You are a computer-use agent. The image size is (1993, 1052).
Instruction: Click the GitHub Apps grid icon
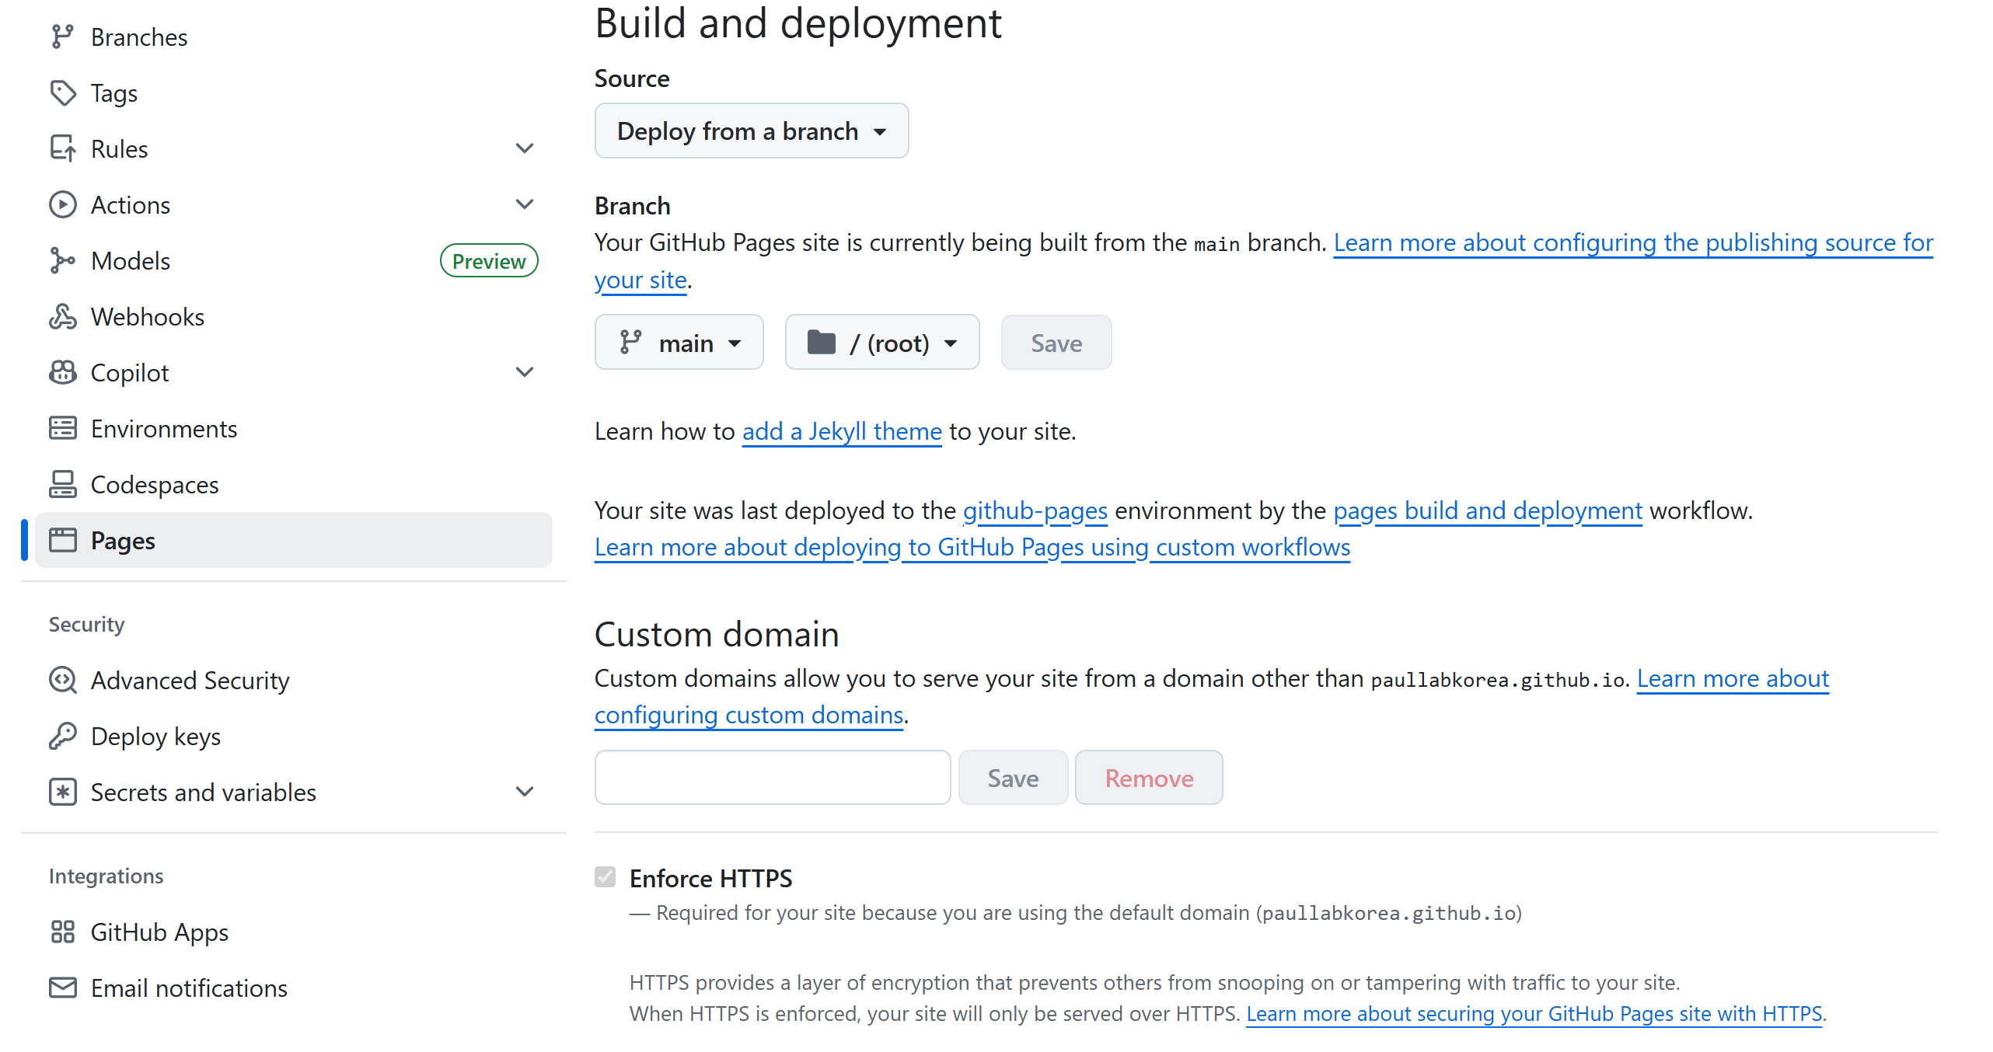pyautogui.click(x=62, y=932)
